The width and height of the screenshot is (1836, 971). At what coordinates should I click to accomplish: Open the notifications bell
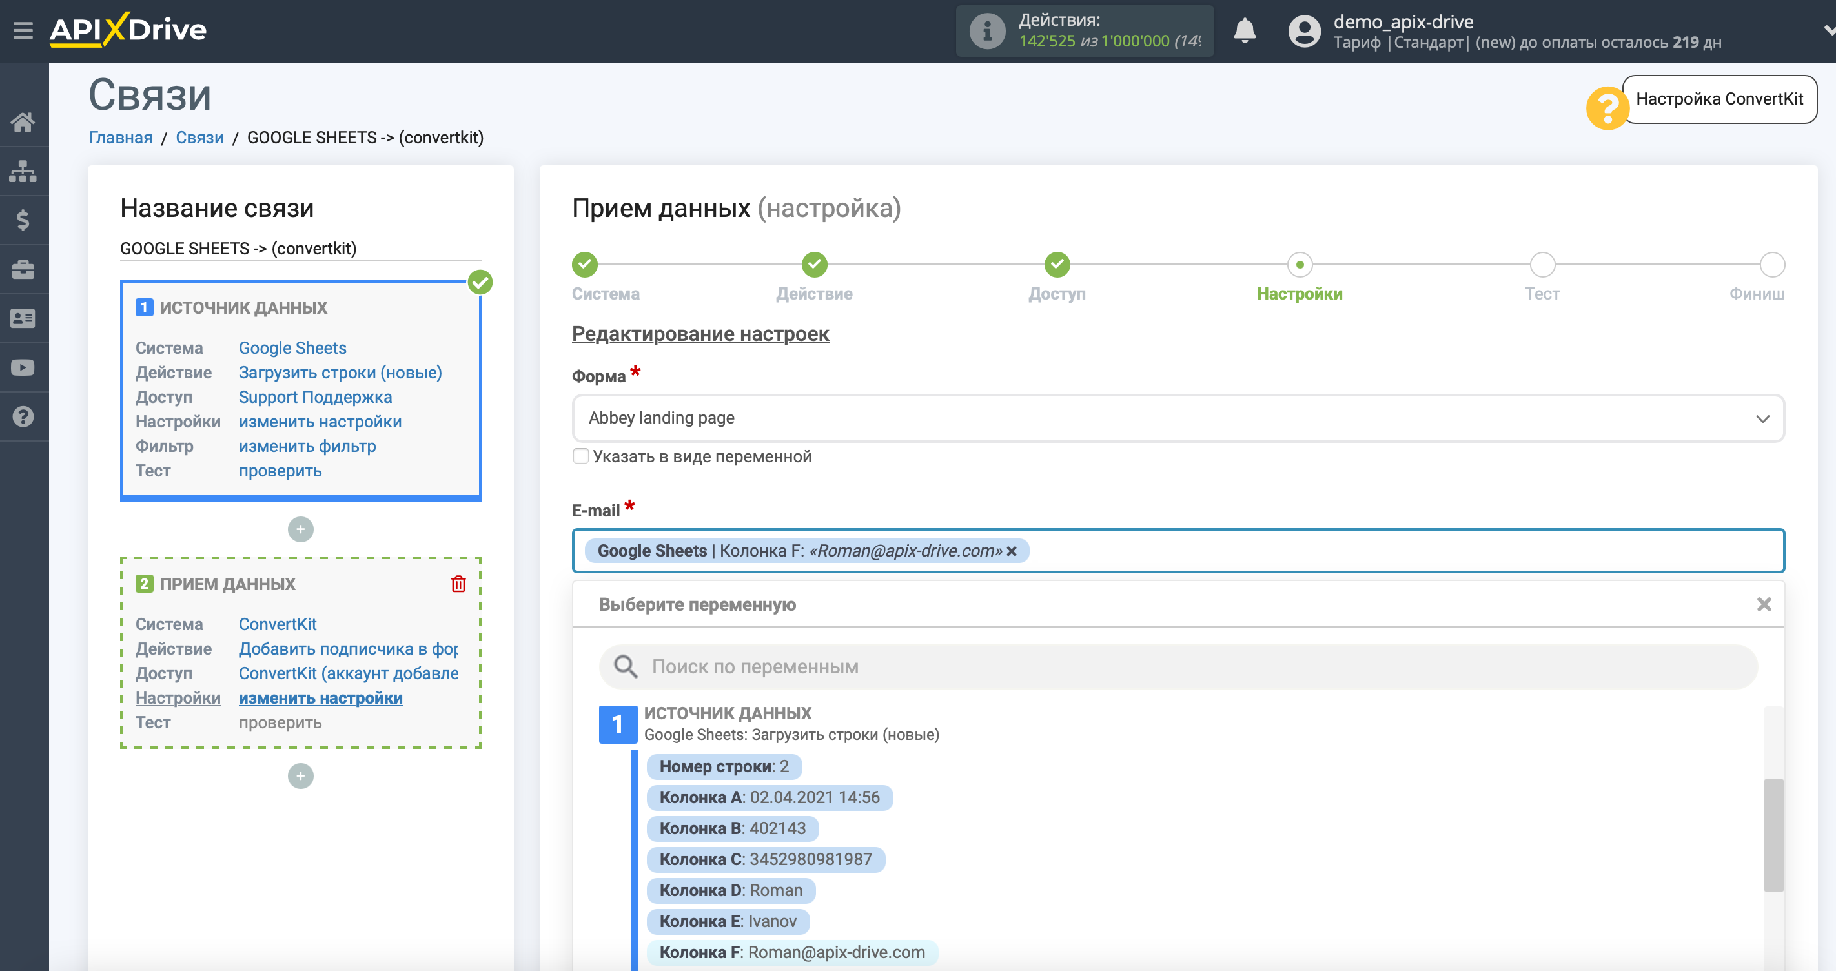pos(1245,30)
